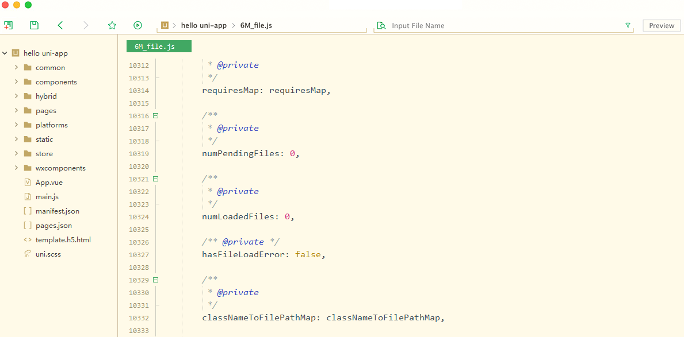Click the hello uni-app project root icon
The height and width of the screenshot is (337, 684).
coord(16,53)
